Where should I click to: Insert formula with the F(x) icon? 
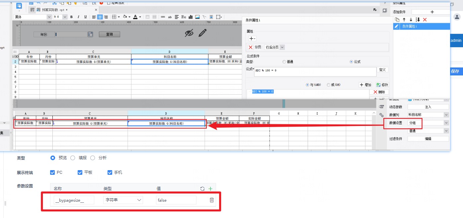(x=184, y=17)
